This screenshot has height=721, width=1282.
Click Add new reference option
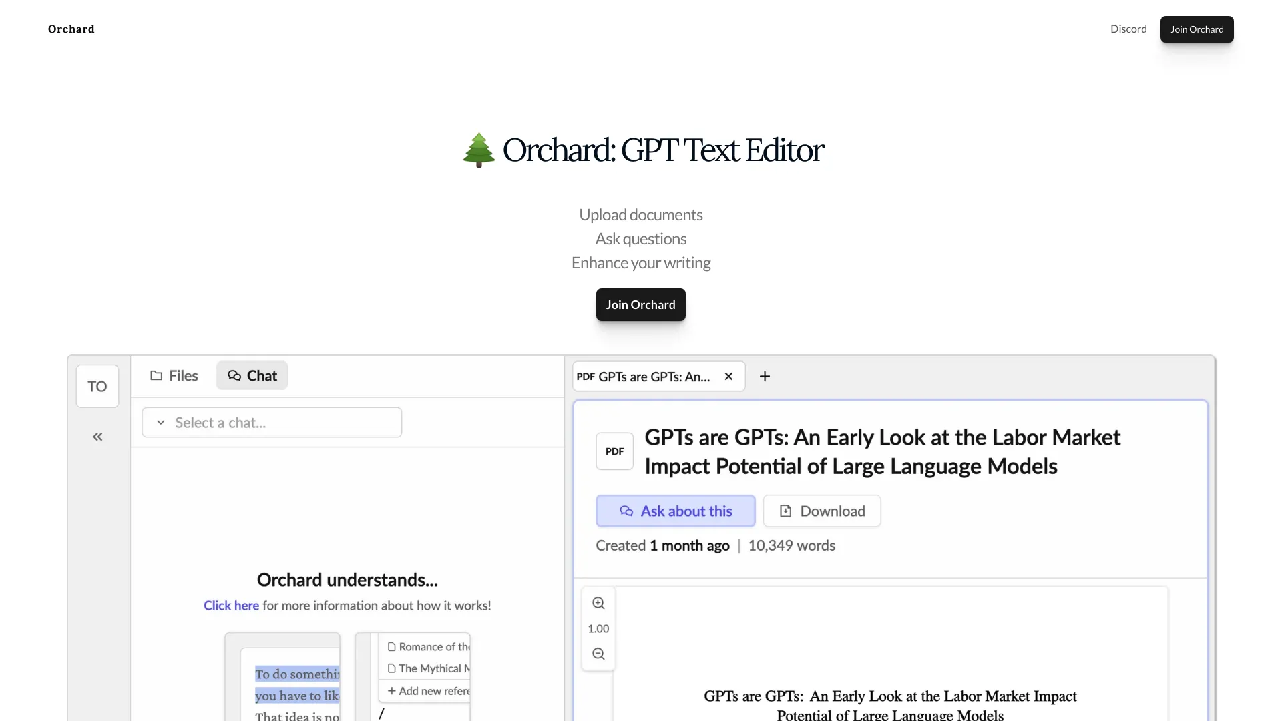428,691
